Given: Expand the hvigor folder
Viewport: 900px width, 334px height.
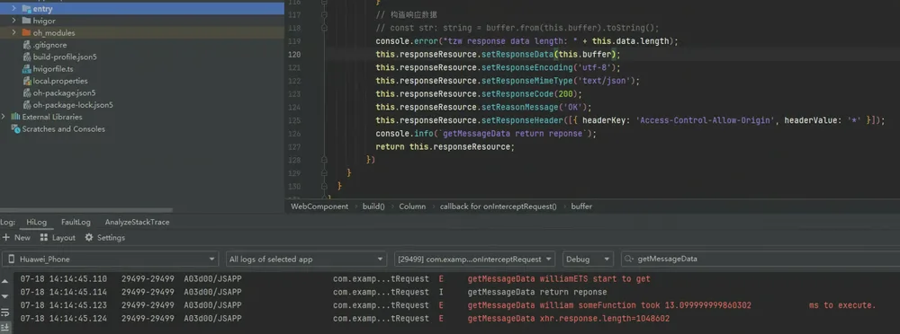Looking at the screenshot, I should coord(13,21).
